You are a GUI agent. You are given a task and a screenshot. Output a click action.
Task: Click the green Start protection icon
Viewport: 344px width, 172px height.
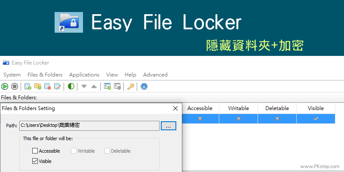[x=5, y=86]
